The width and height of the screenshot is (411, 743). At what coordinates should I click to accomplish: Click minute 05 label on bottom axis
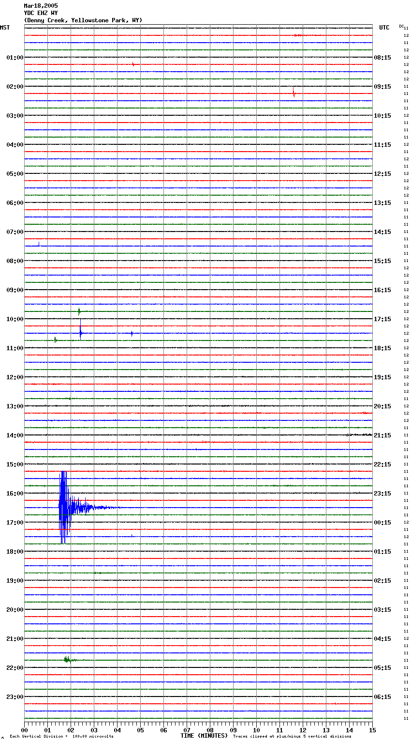140,730
